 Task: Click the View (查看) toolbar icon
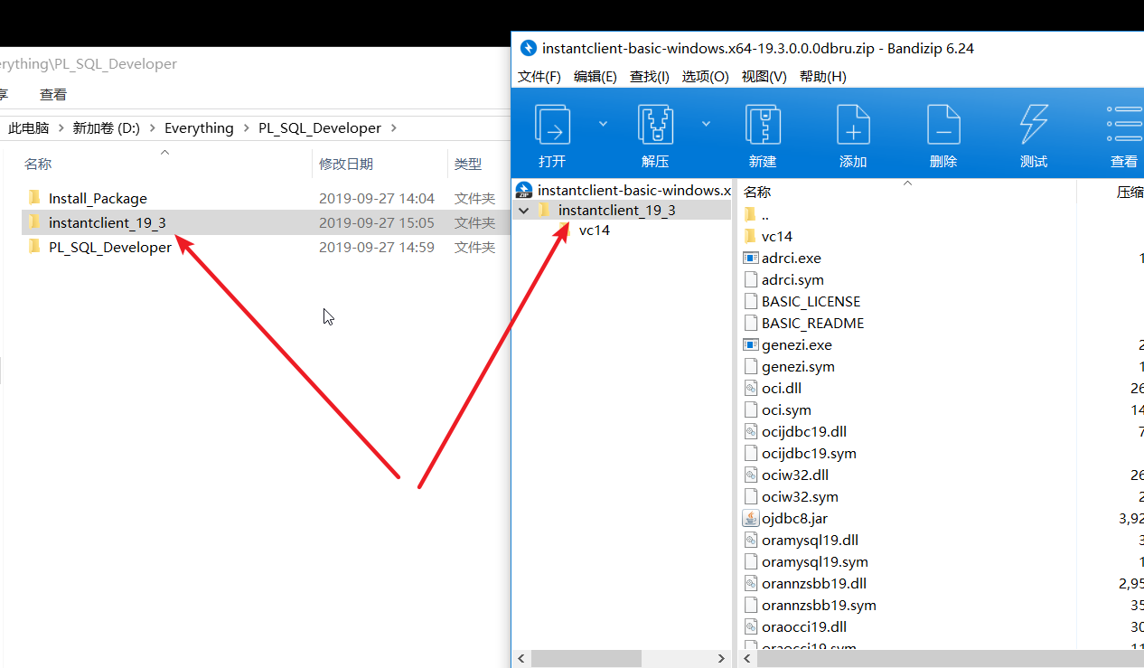[x=1124, y=125]
